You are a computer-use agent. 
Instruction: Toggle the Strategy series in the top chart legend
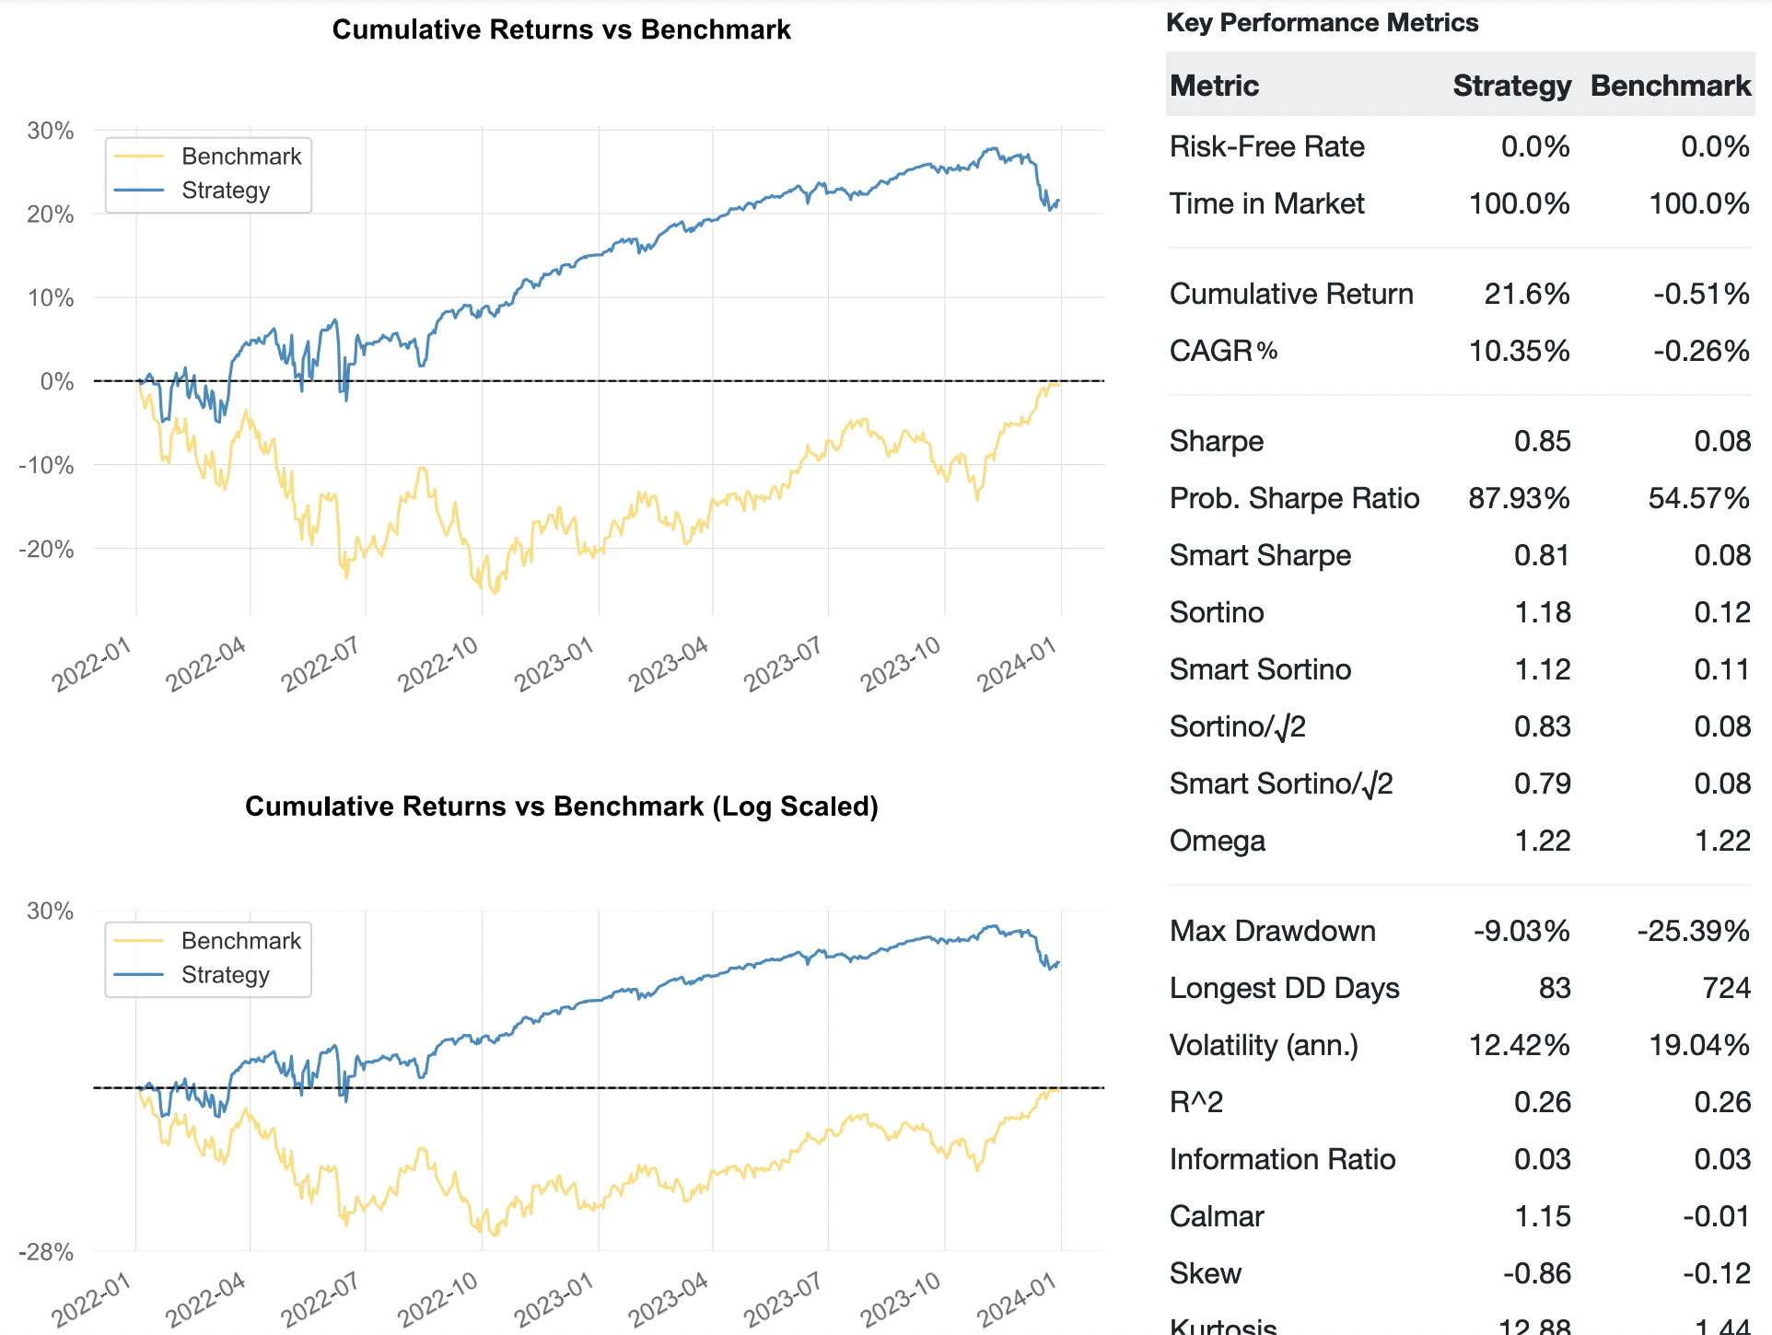point(226,191)
